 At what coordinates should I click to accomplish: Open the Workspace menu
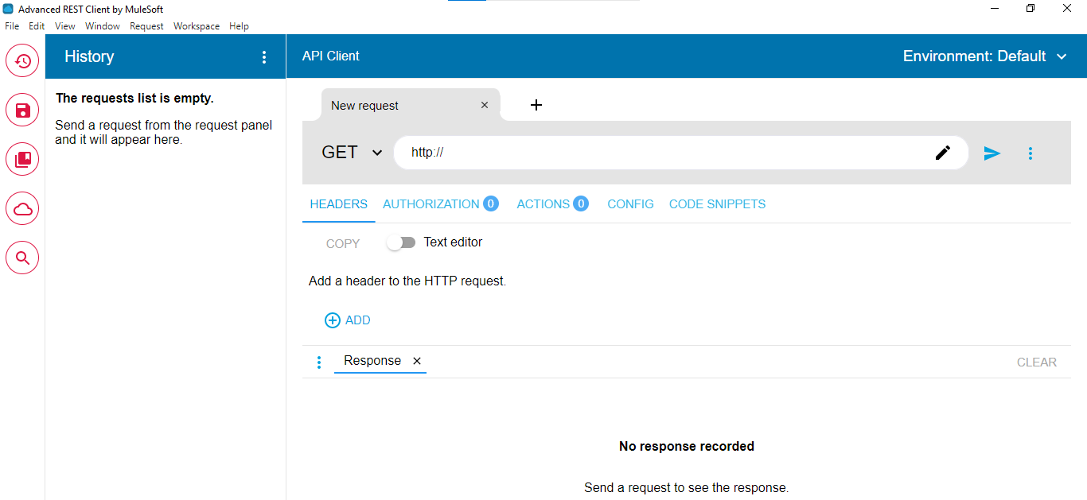tap(196, 26)
